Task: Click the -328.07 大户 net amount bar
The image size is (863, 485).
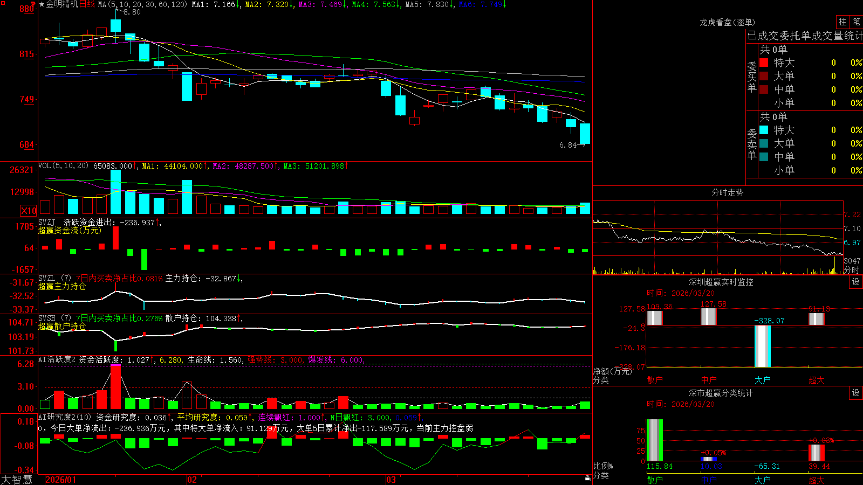Action: 762,346
